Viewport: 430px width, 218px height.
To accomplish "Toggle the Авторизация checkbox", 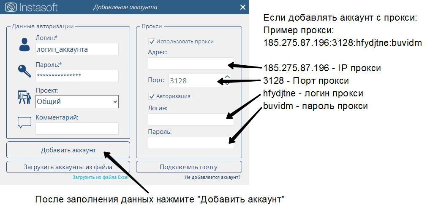I will pyautogui.click(x=151, y=96).
